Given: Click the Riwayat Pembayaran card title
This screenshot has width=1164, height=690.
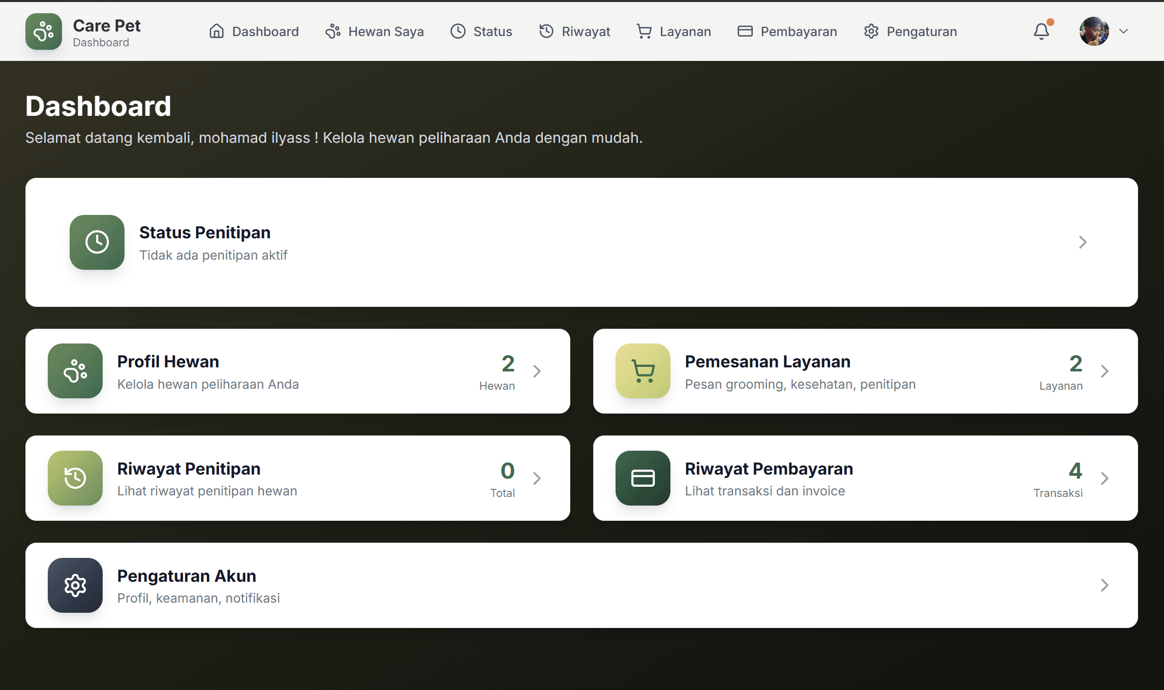Looking at the screenshot, I should (x=769, y=468).
